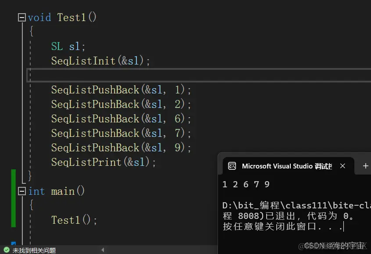This screenshot has height=254, width=371.
Task: Click the green check status icon
Action: (7, 250)
